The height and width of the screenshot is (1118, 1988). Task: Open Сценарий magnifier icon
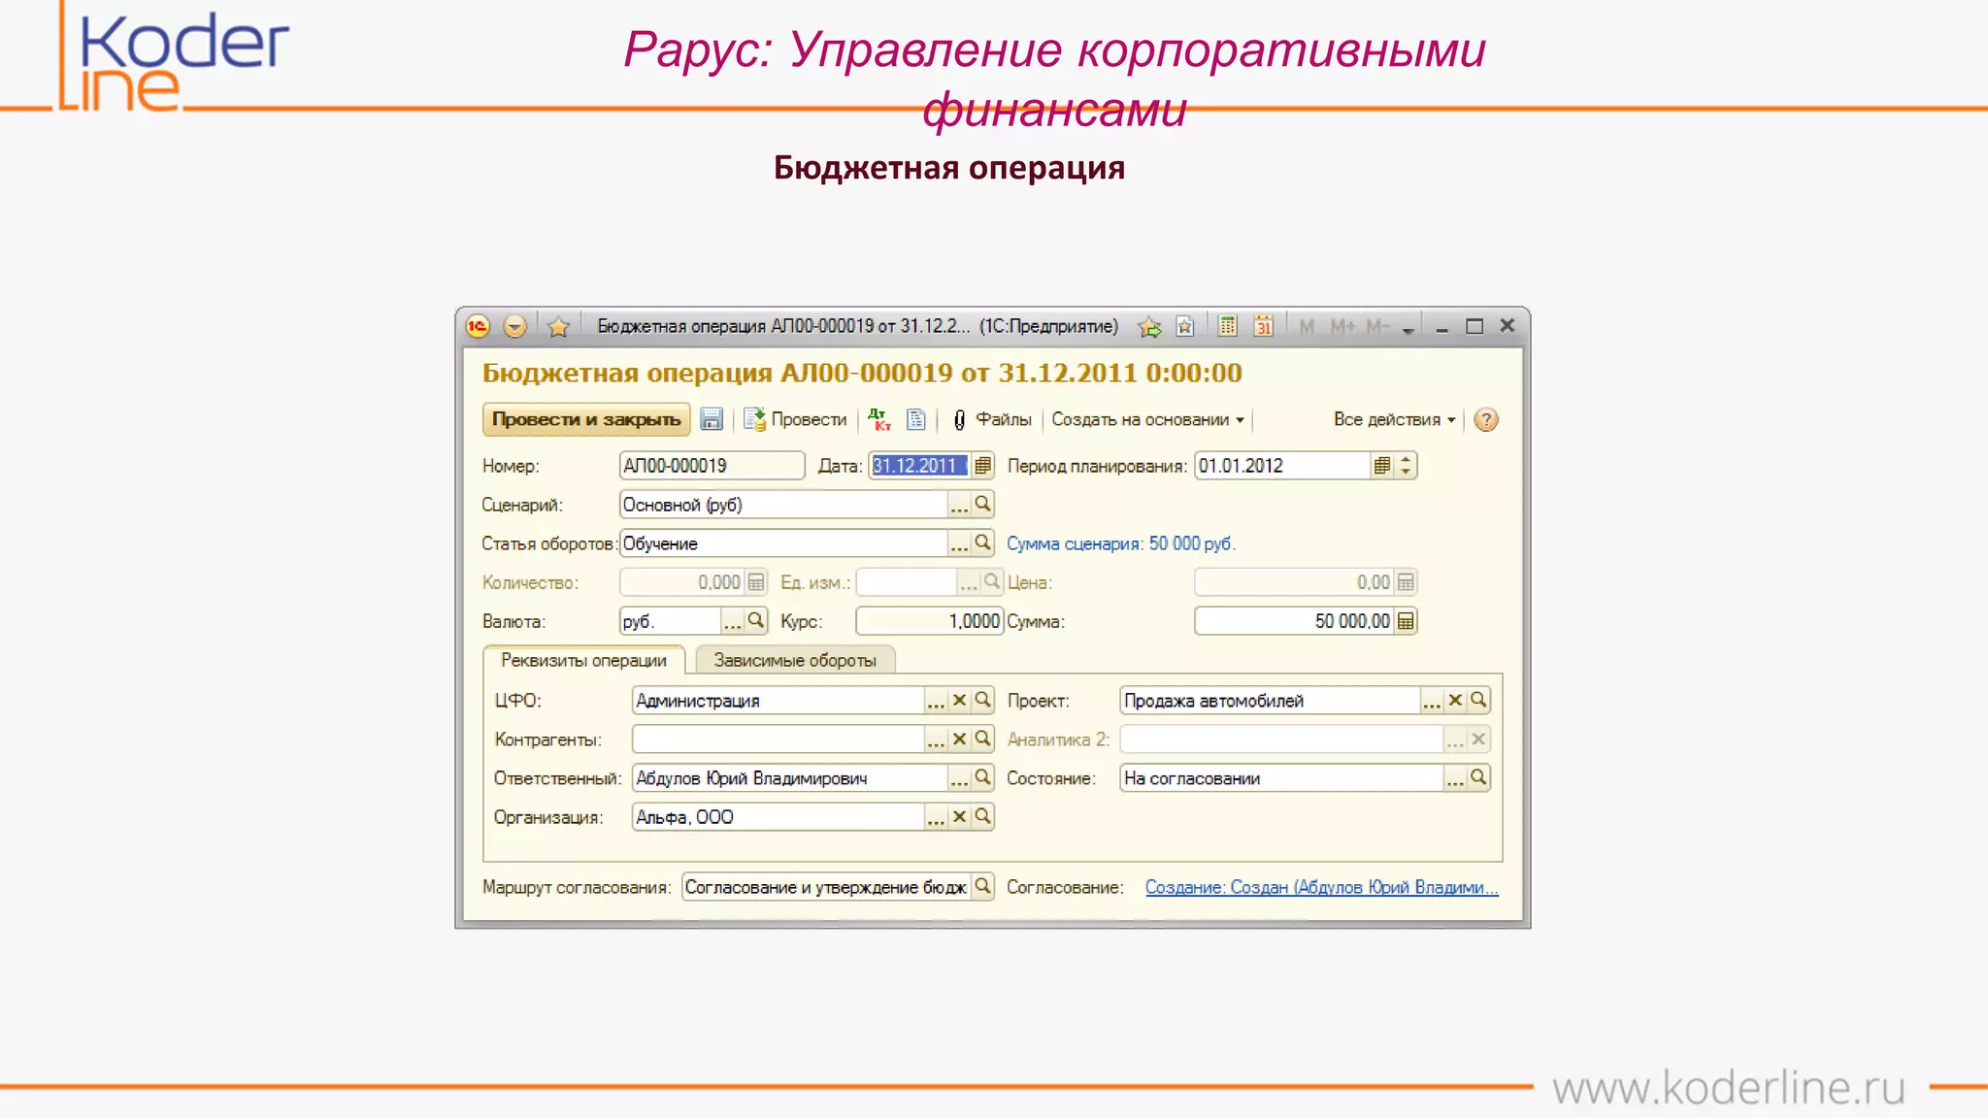pos(982,505)
